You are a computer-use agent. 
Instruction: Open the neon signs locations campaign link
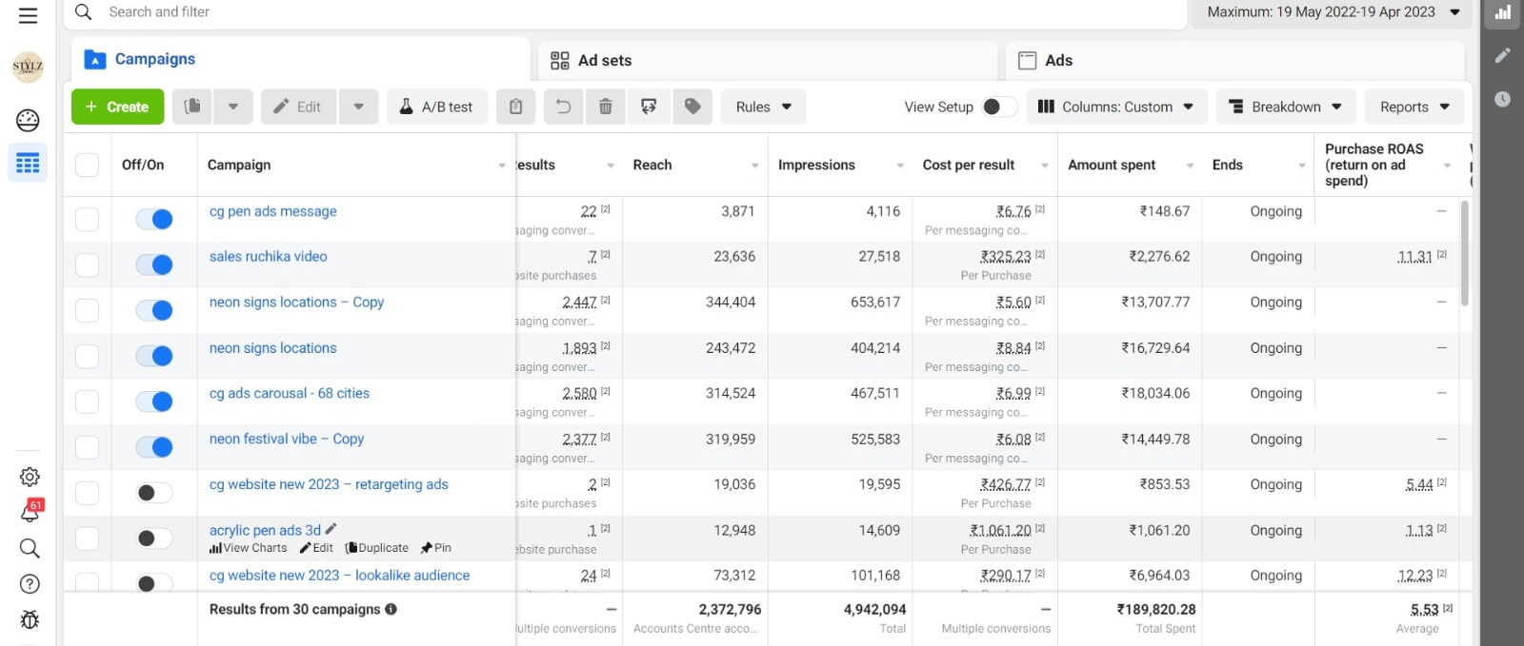(272, 348)
